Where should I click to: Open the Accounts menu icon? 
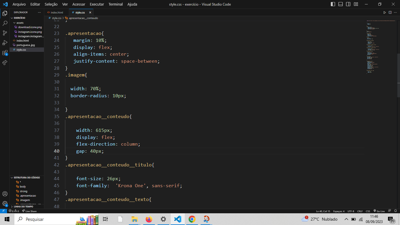pyautogui.click(x=5, y=194)
